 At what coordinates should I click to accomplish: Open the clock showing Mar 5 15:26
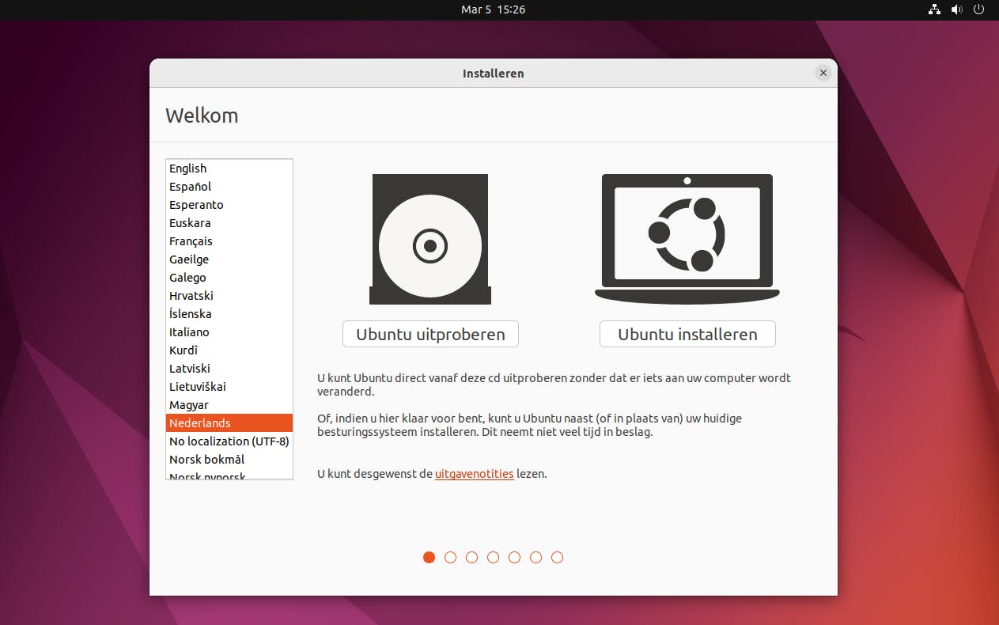(x=494, y=9)
